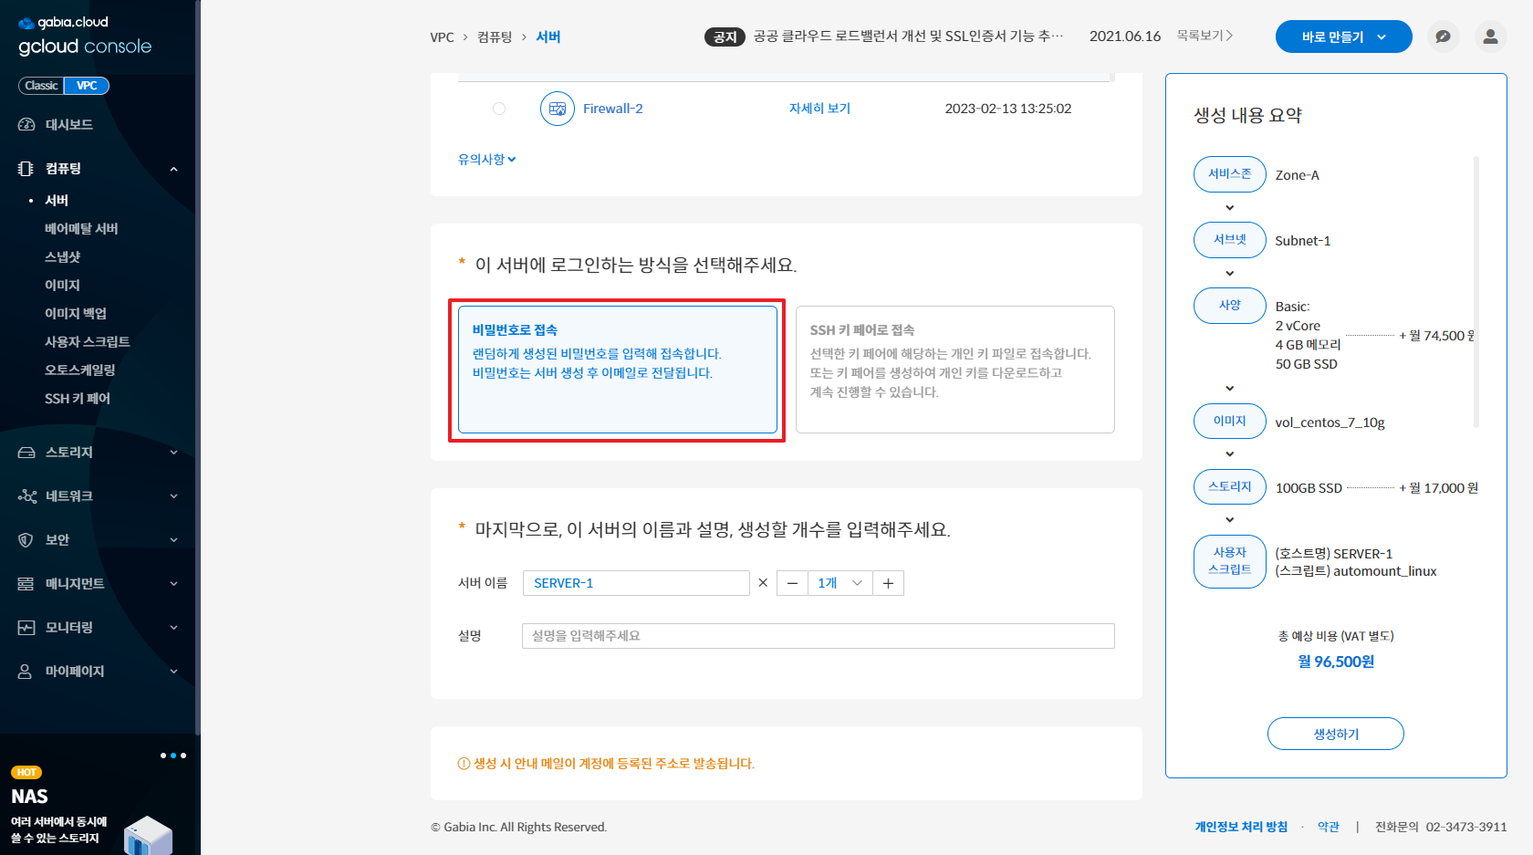Click the 컴퓨팅 breadcrumb link
The image size is (1533, 855).
coord(495,37)
